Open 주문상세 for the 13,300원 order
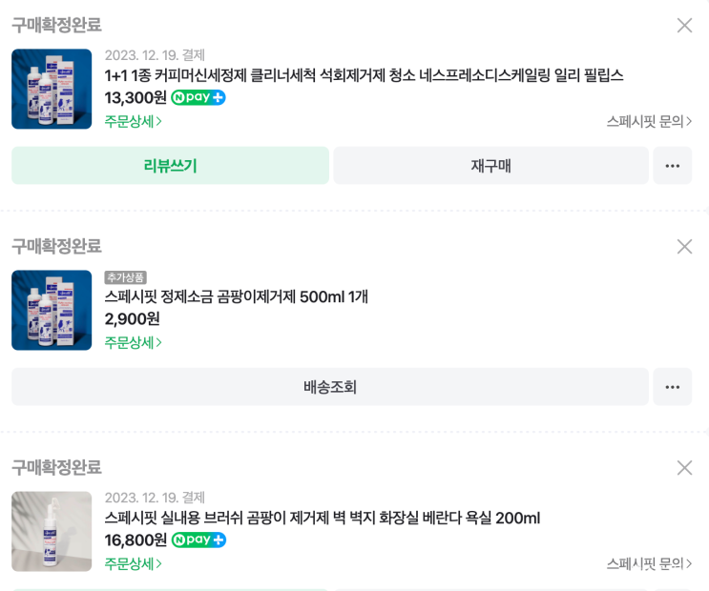The image size is (709, 591). [x=134, y=121]
